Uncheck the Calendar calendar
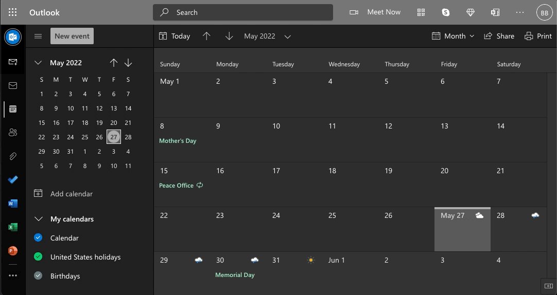 pyautogui.click(x=38, y=237)
